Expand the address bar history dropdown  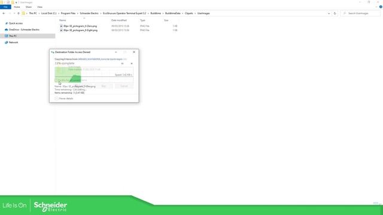pyautogui.click(x=329, y=13)
